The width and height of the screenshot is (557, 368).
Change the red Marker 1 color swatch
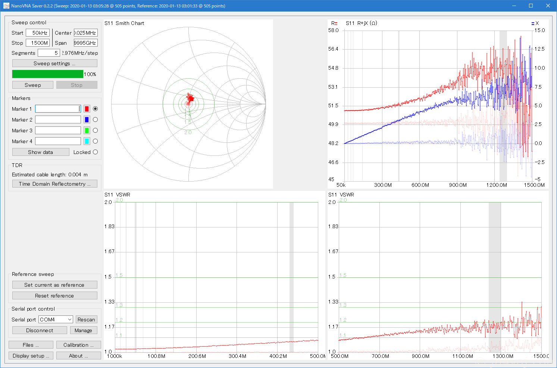[x=87, y=109]
